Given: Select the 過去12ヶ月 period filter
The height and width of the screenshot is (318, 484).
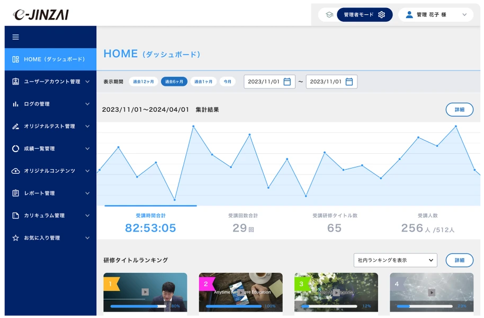Looking at the screenshot, I should pos(144,82).
